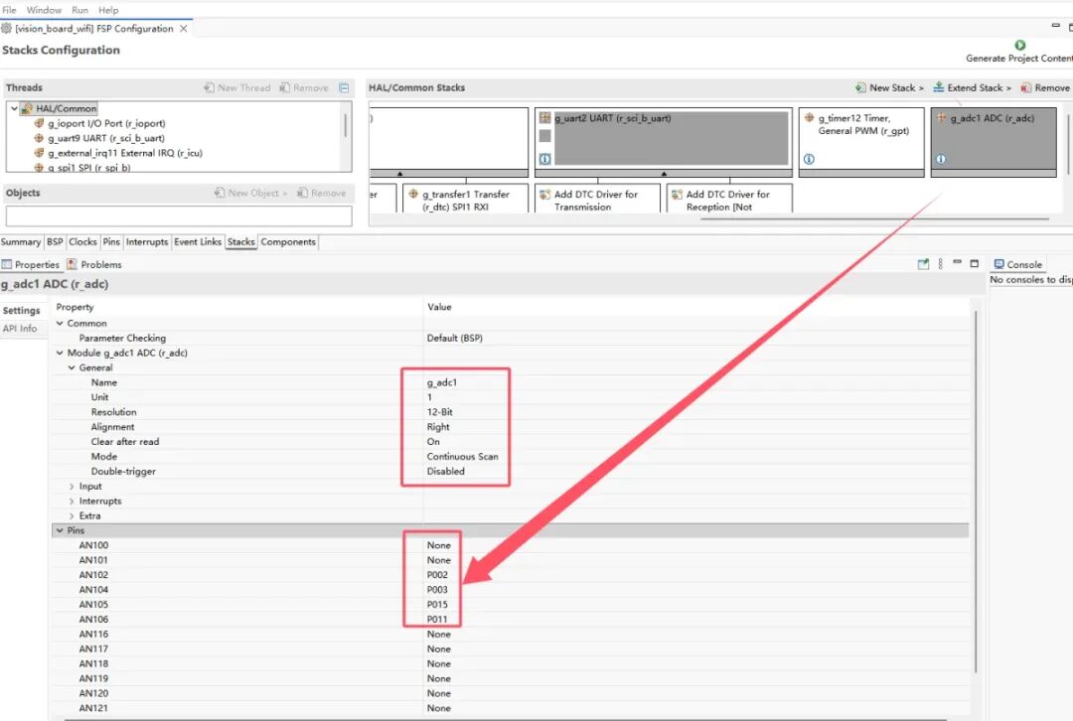Collapse the Pins property section

(x=58, y=530)
